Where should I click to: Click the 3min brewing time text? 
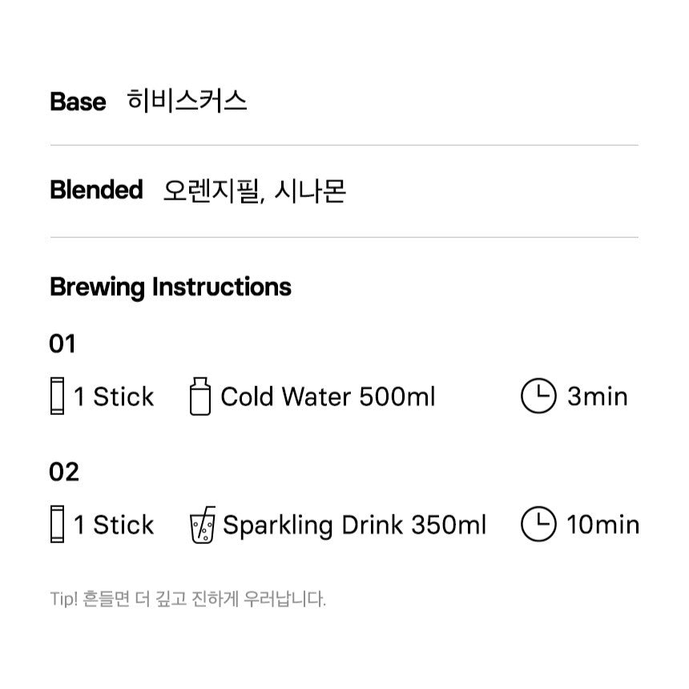pos(597,397)
